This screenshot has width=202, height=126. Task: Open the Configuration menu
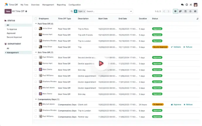(75, 5)
